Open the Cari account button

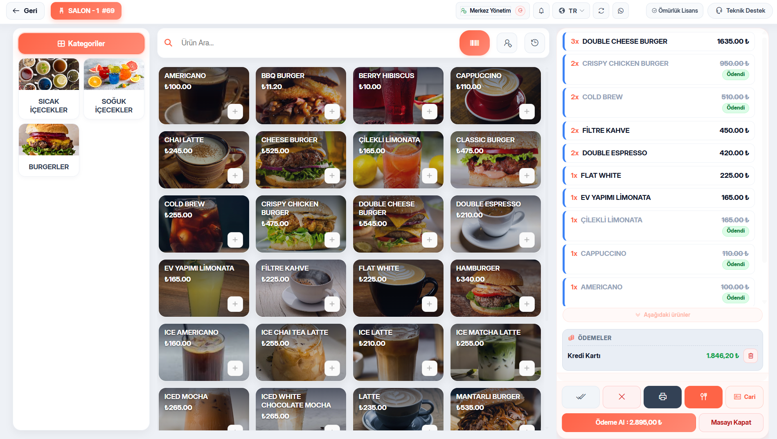click(744, 397)
